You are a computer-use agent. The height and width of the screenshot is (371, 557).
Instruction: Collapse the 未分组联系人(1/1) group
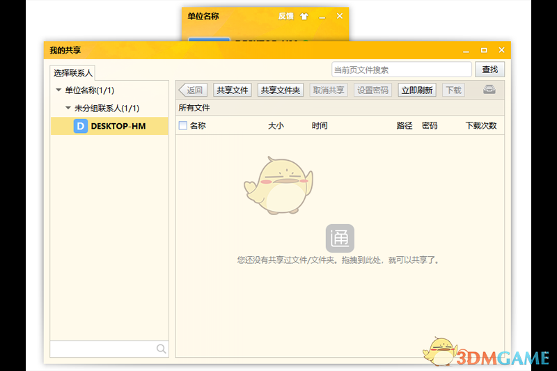click(x=68, y=108)
